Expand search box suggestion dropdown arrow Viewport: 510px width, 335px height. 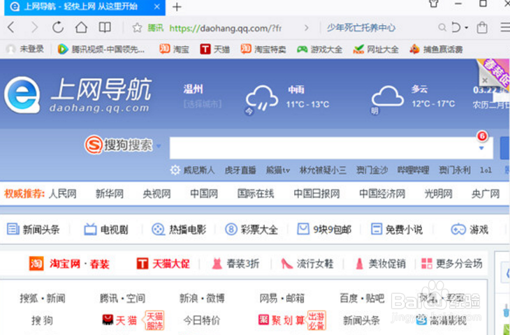pyautogui.click(x=481, y=148)
